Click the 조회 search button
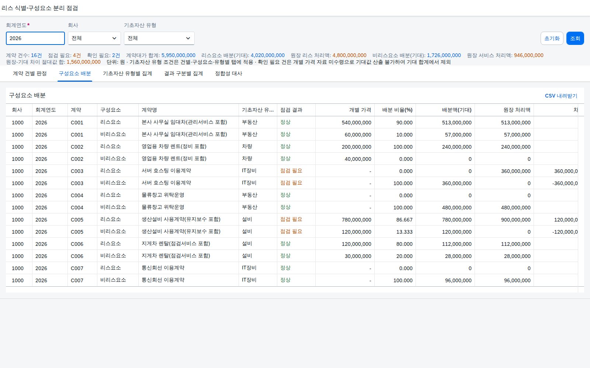Screen dimensions: 590x368 pyautogui.click(x=575, y=38)
